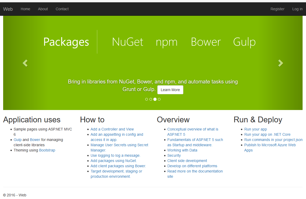Open the Bower link under Application uses

35,140
